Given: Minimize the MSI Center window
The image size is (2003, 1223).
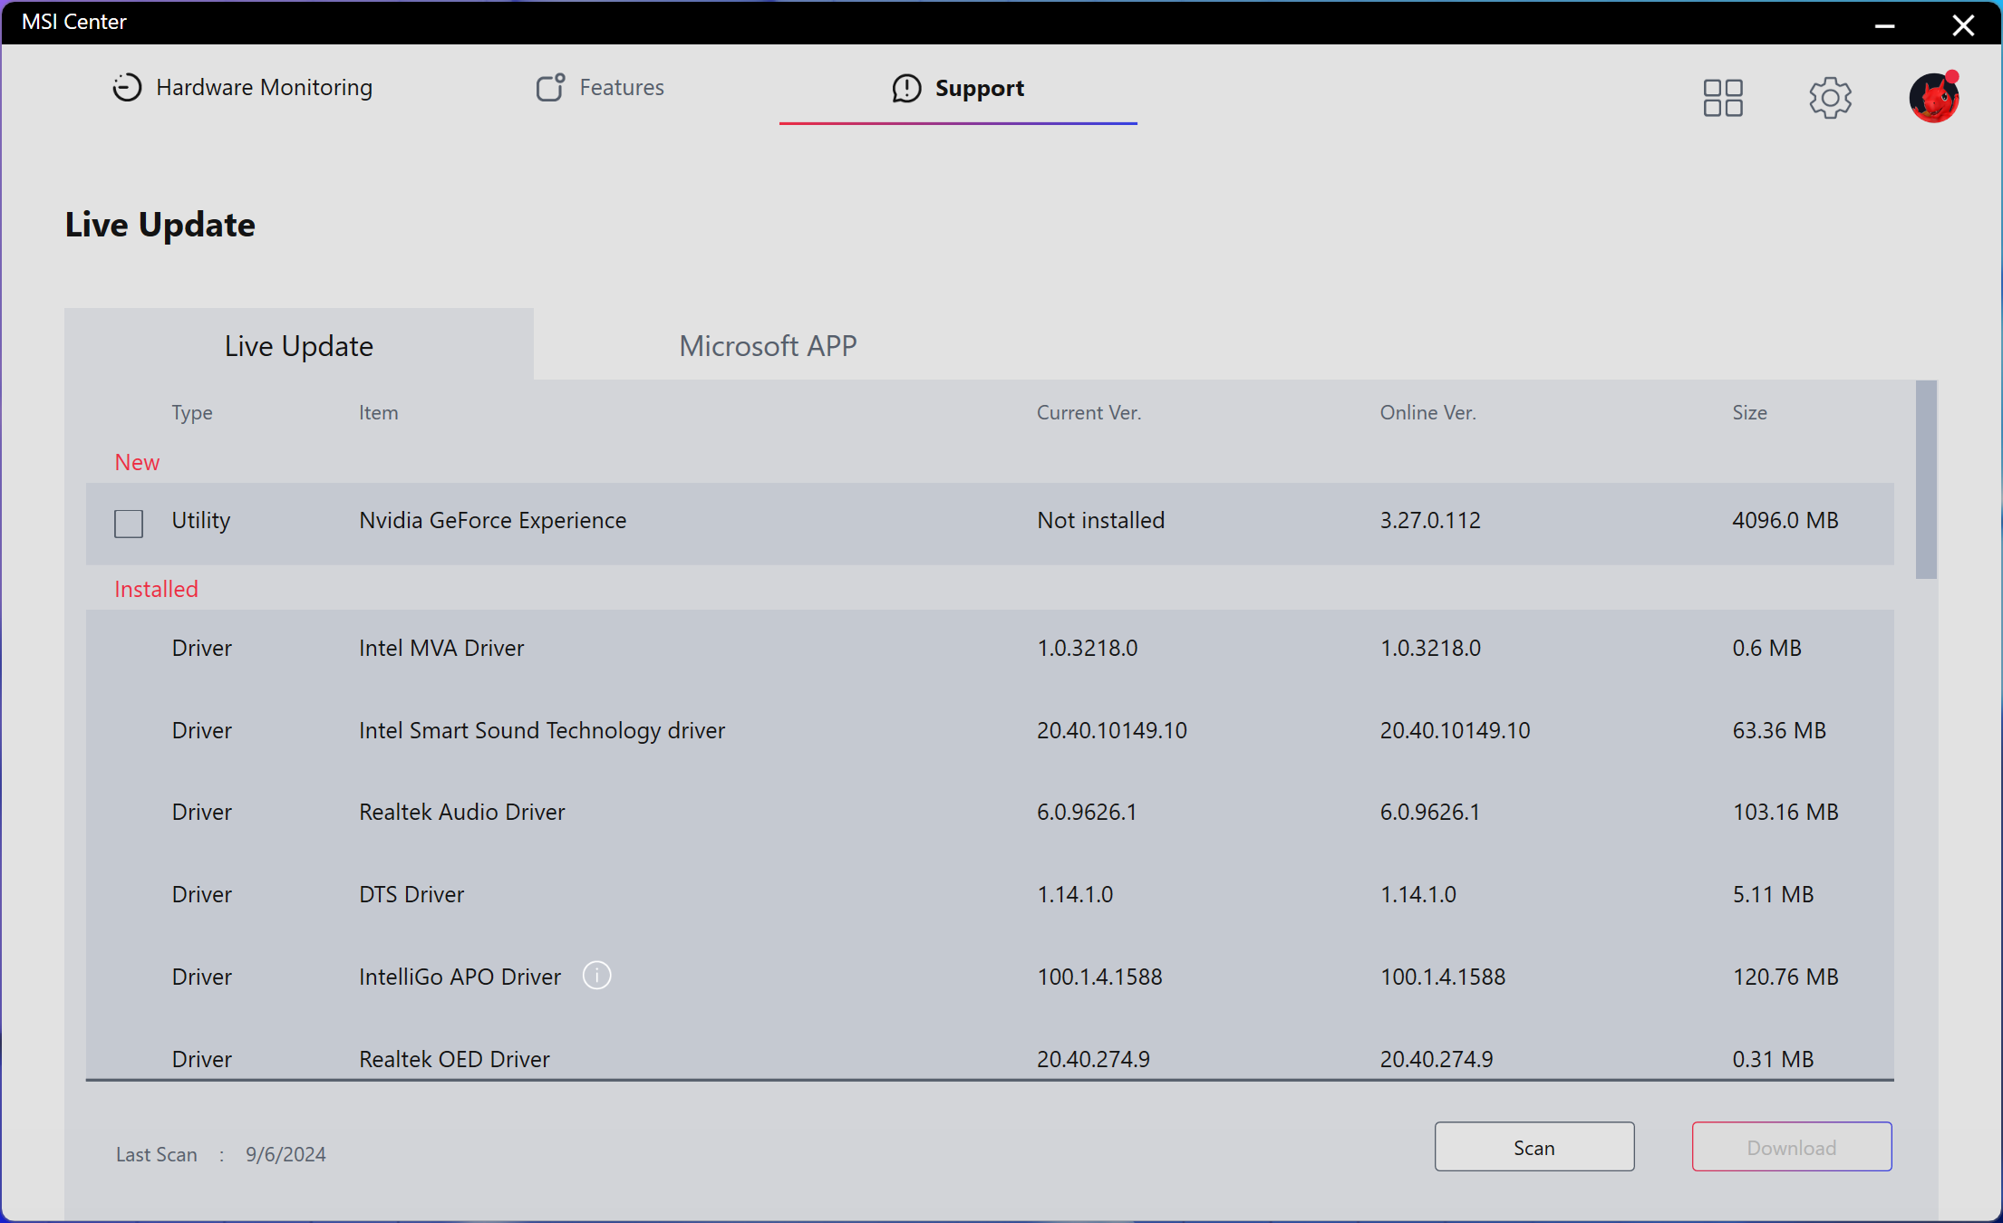Looking at the screenshot, I should [x=1884, y=25].
